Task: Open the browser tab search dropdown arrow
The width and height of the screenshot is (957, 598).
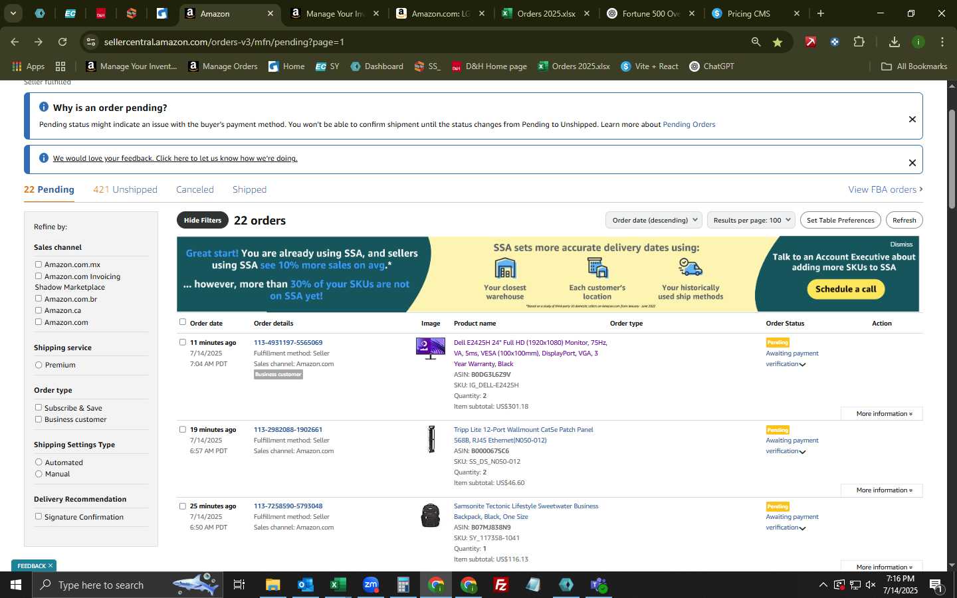Action: click(x=13, y=13)
